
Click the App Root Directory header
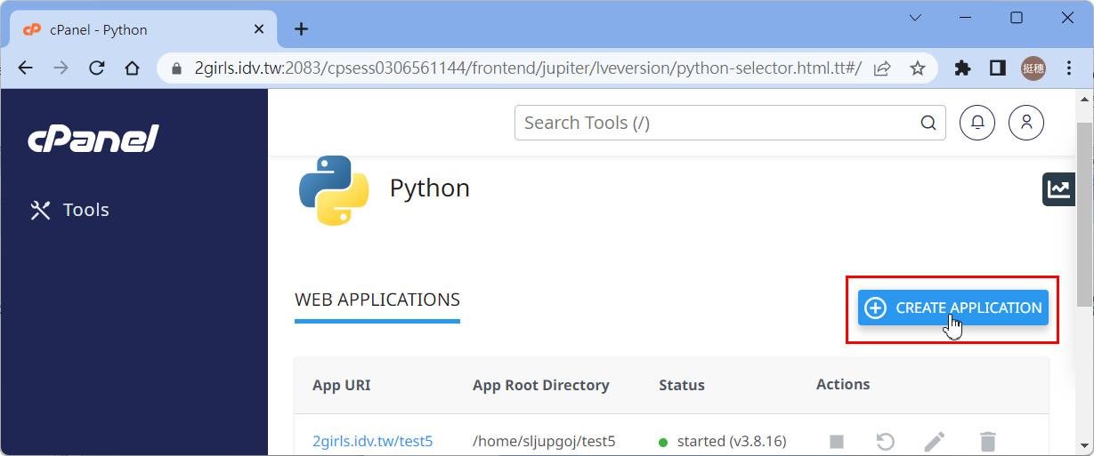tap(540, 385)
